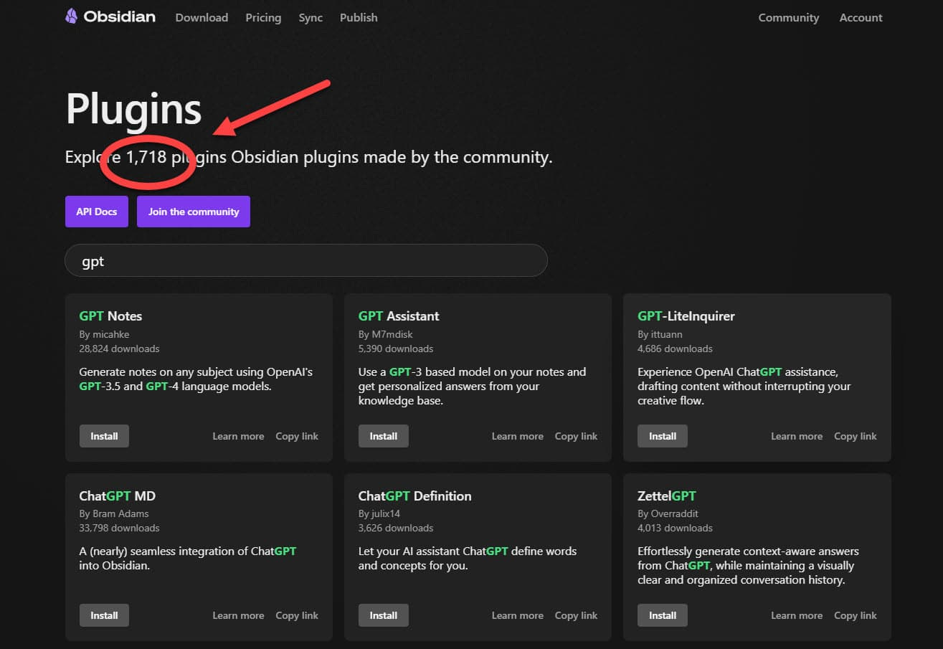Image resolution: width=943 pixels, height=649 pixels.
Task: Learn more about ZettelGPT
Action: [797, 615]
